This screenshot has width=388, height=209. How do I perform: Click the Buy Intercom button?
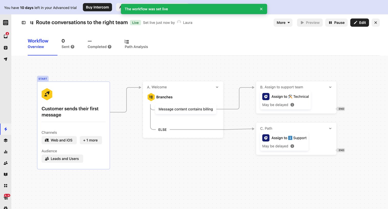tap(97, 7)
